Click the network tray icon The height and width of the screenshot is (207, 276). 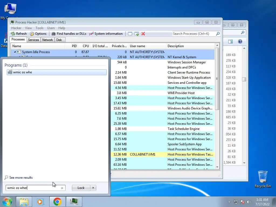(236, 202)
